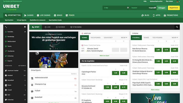183x103 pixels.
Task: Click the Bundesliga icon in sidebar
Action: click(6, 37)
